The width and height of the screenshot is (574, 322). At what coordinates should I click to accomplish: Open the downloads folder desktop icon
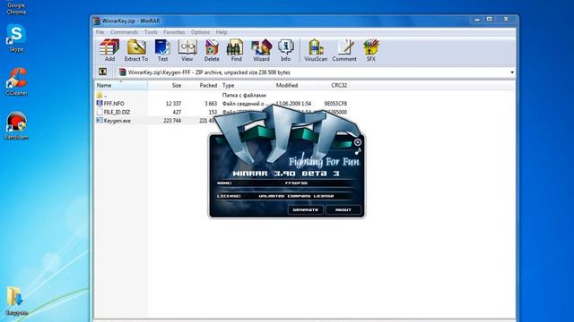[16, 301]
